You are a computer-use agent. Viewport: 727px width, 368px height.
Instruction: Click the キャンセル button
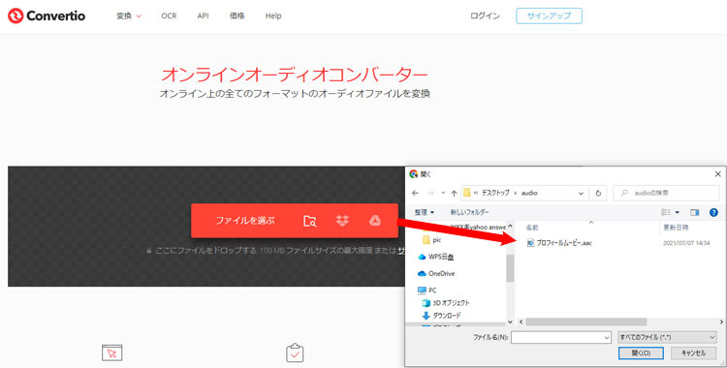click(694, 353)
